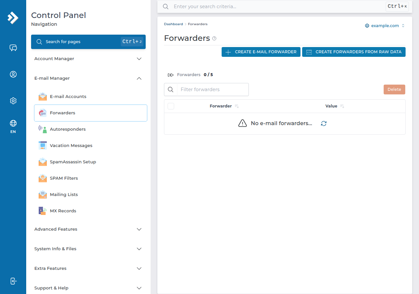Open Vacation Messages page

coord(91,146)
